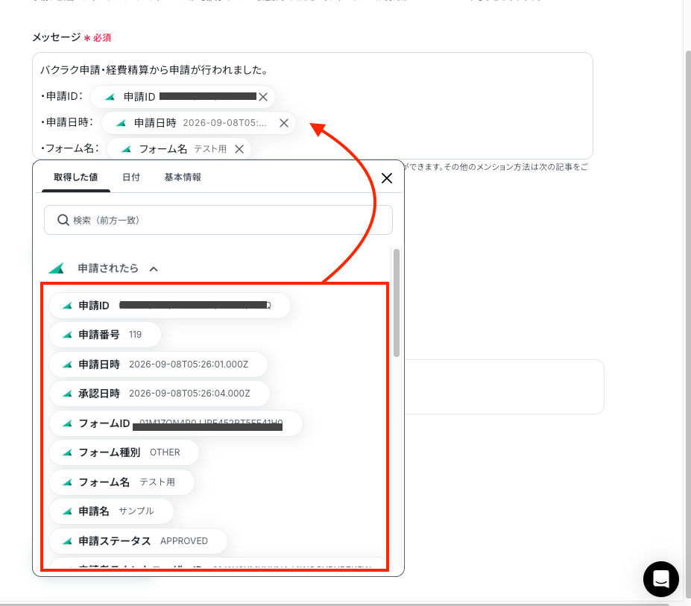The image size is (691, 606).
Task: Insert the 申請ステータス APPROVED value
Action: (138, 540)
